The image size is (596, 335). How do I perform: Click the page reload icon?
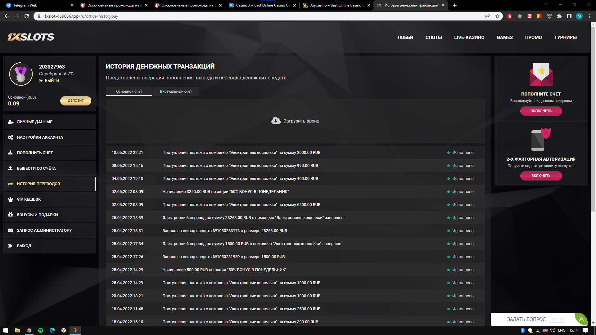coord(27,16)
